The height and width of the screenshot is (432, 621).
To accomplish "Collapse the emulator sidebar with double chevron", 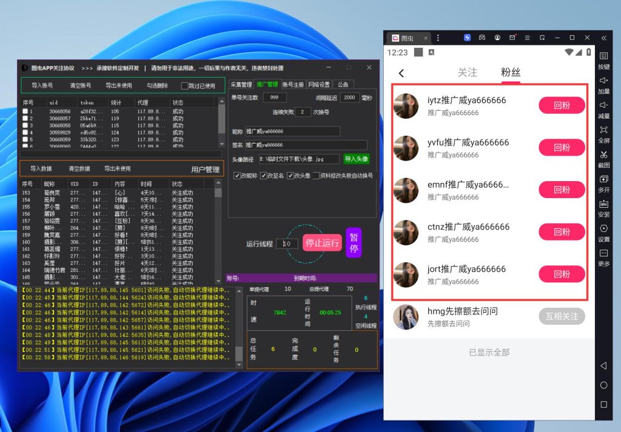I will (x=603, y=38).
